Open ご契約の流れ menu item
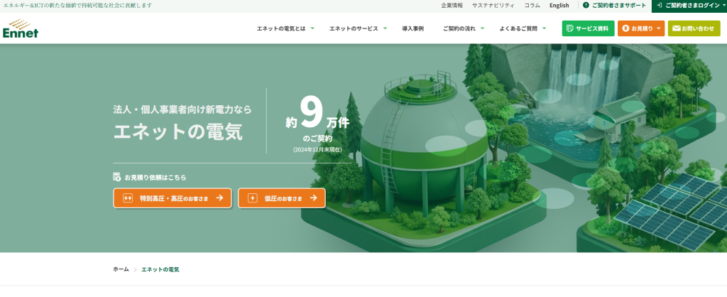 pyautogui.click(x=459, y=28)
